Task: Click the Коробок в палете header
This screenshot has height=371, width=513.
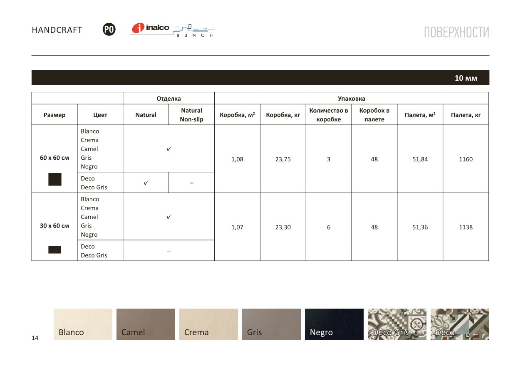Action: pyautogui.click(x=374, y=115)
